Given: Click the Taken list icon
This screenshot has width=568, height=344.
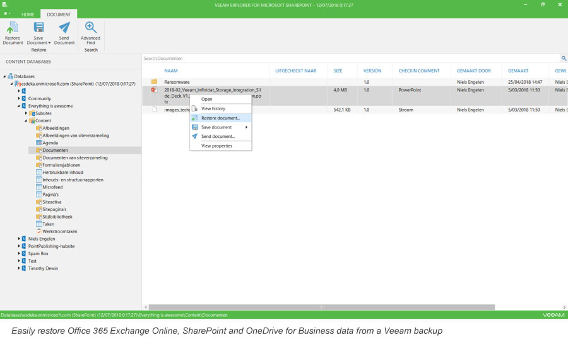Looking at the screenshot, I should click(39, 224).
